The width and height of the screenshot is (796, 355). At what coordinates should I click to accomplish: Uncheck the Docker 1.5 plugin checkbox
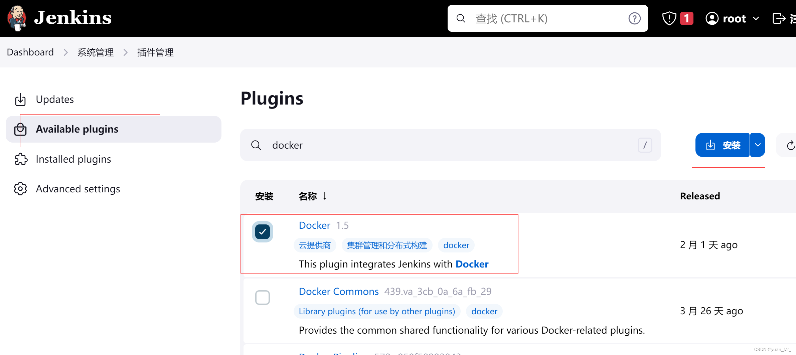point(263,232)
